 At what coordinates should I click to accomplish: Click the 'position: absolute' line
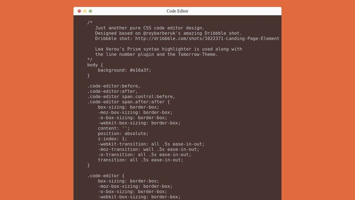[x=123, y=134]
